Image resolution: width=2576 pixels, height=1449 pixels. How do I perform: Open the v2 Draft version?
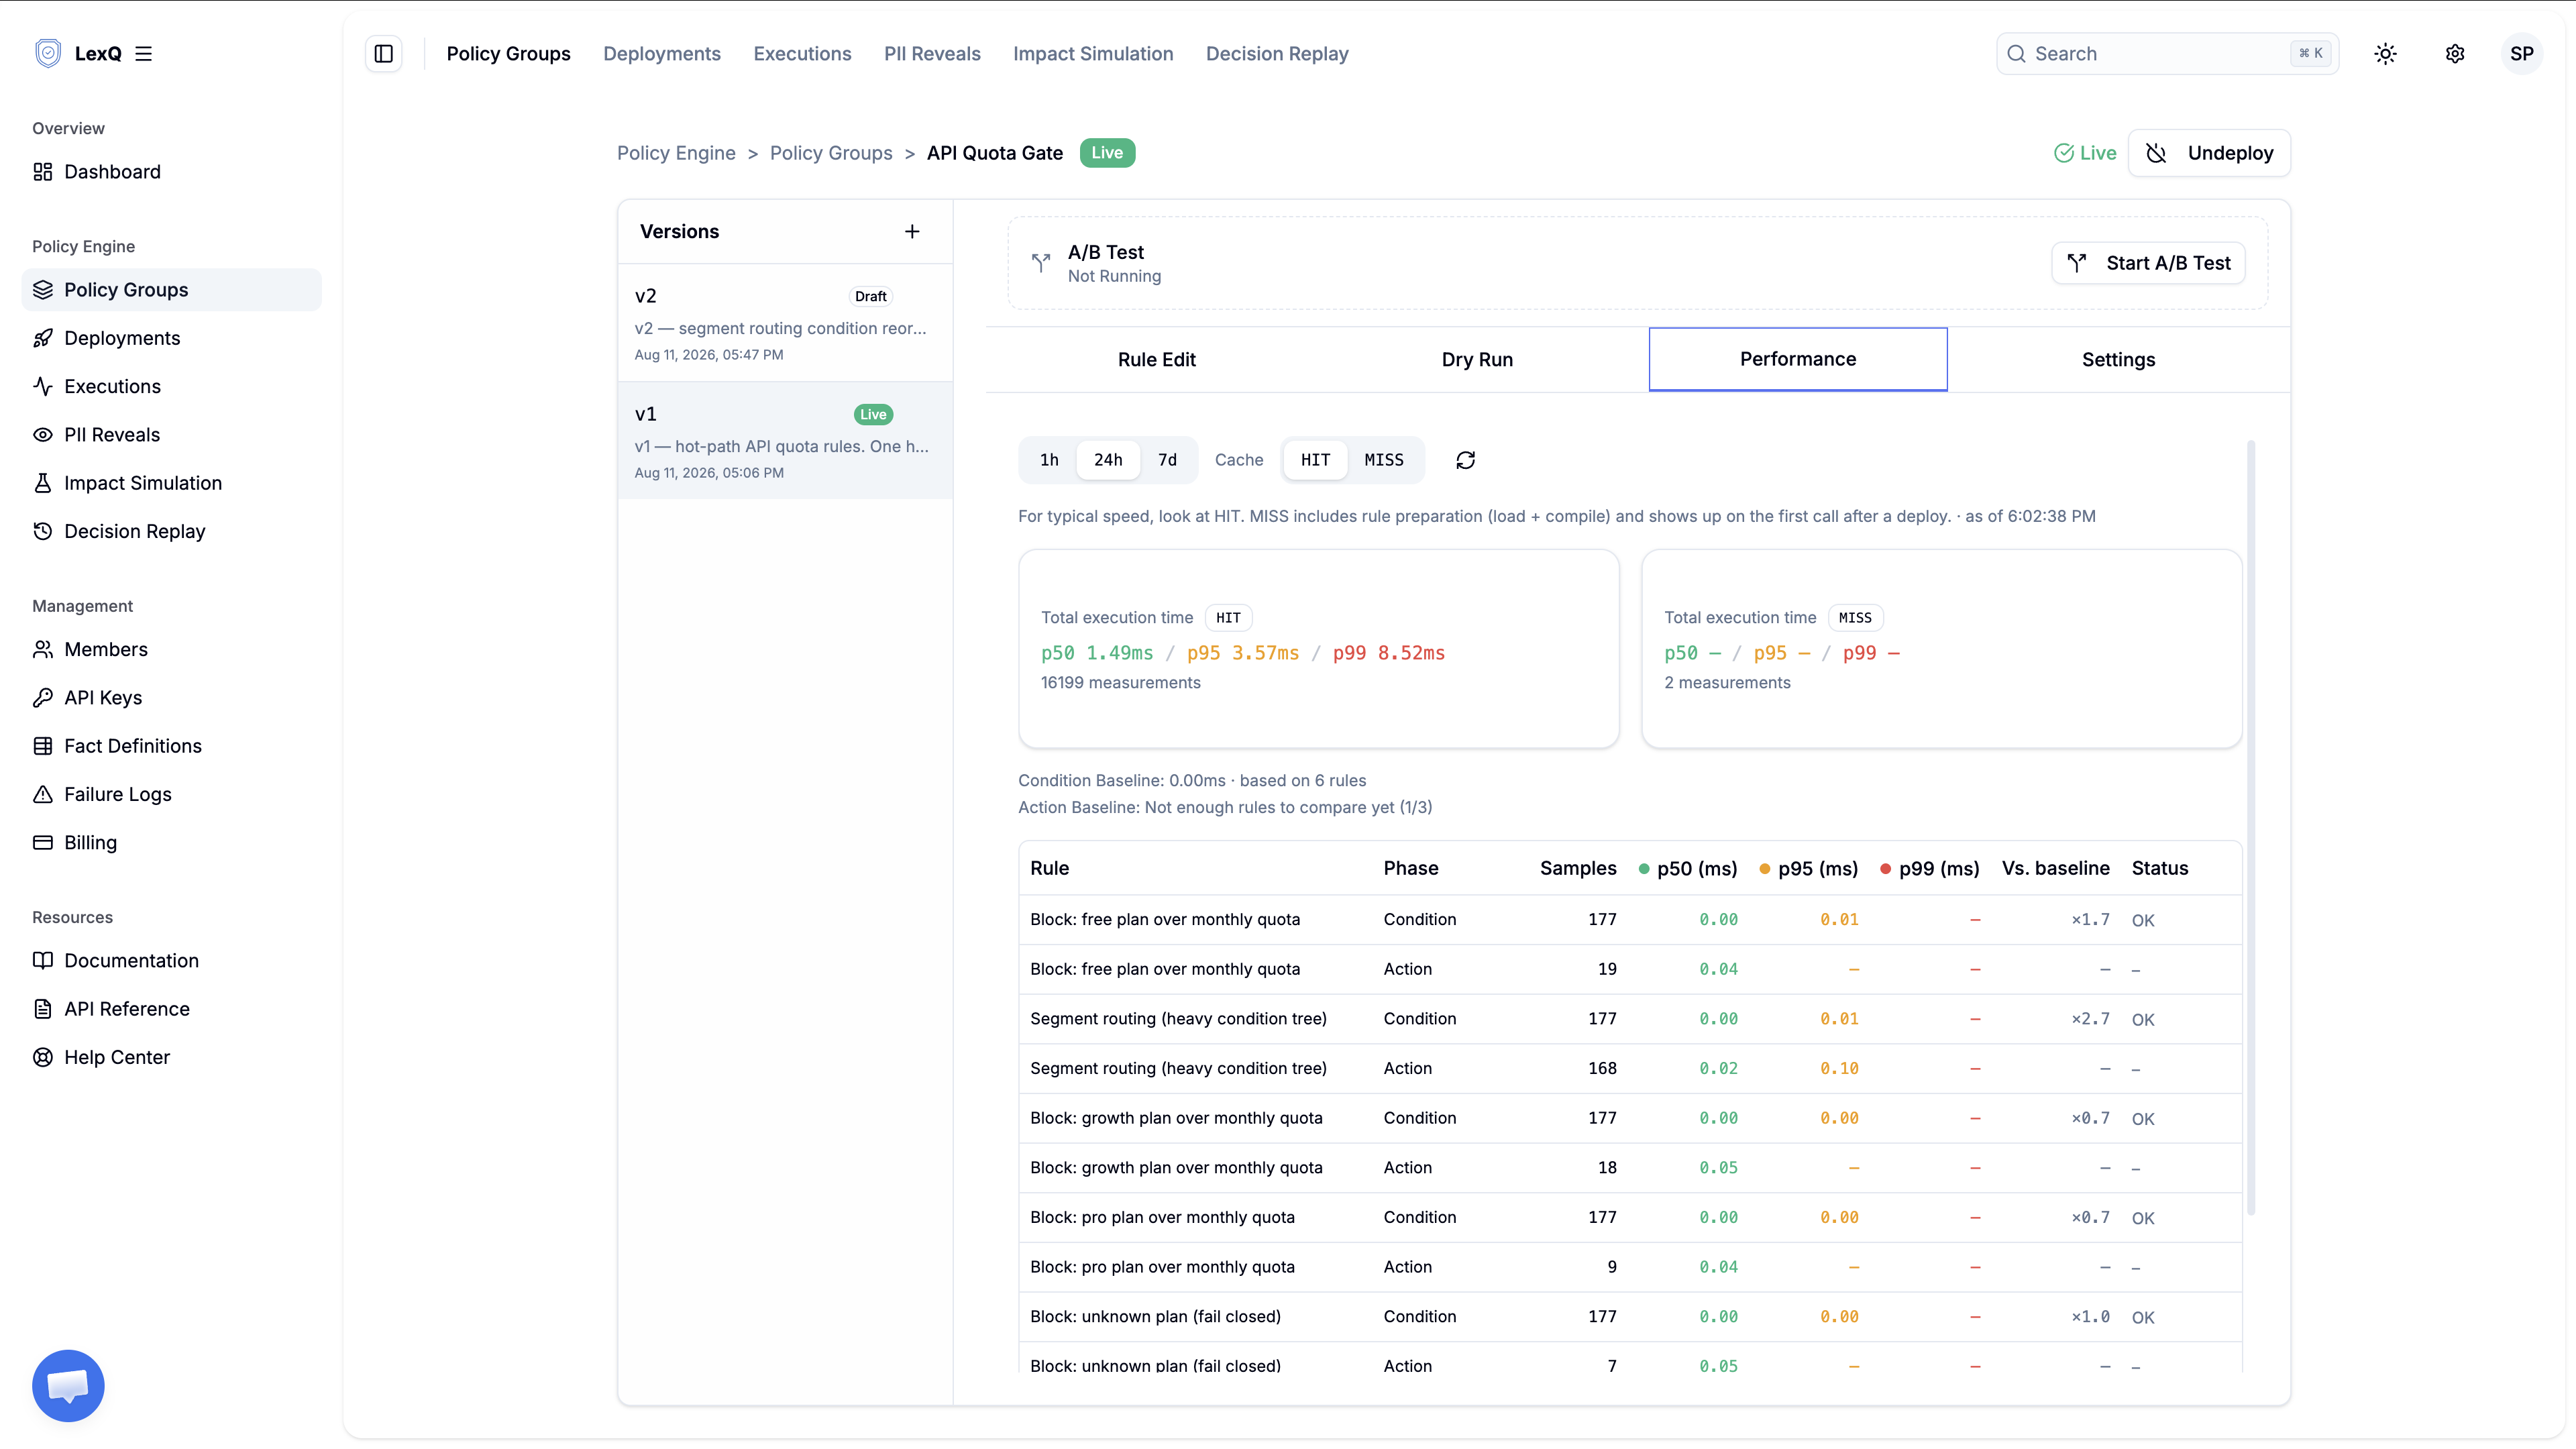pos(785,323)
